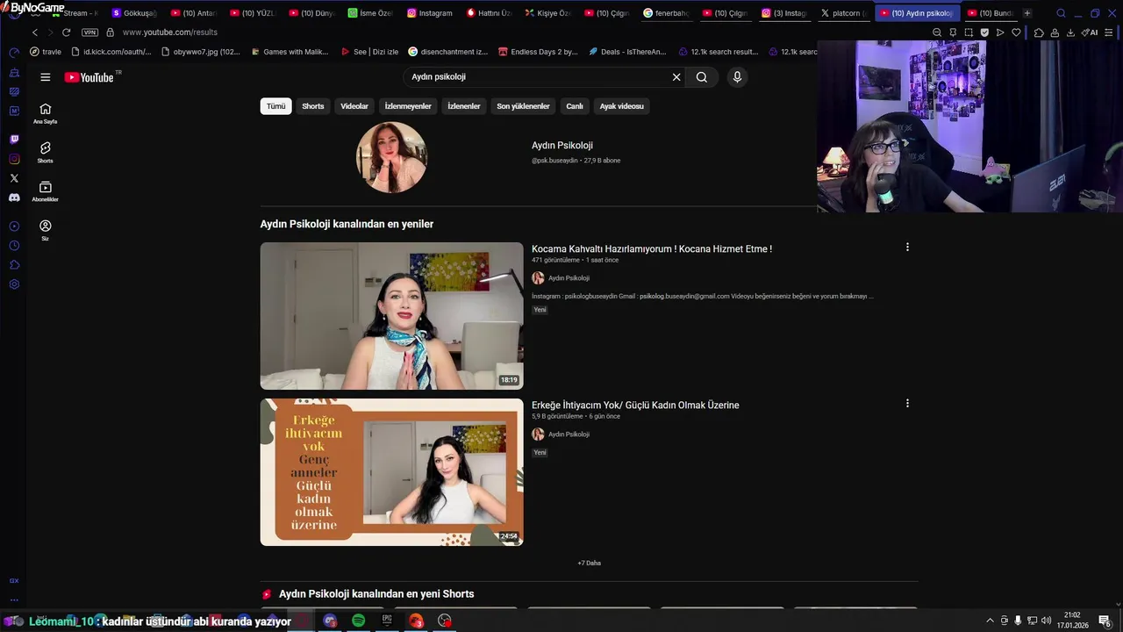Open Abonelikler in the YouTube sidebar
This screenshot has width=1123, height=632.
45,191
